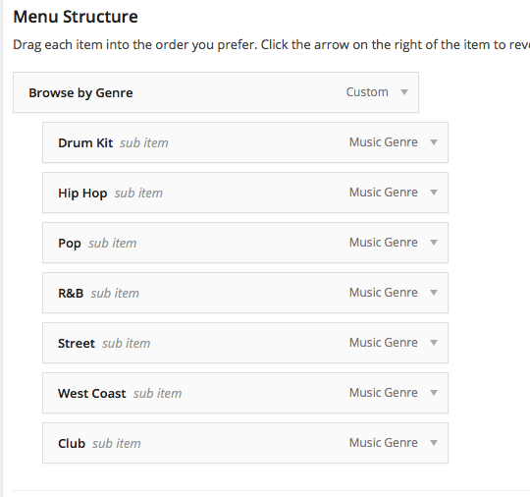Image resolution: width=530 pixels, height=497 pixels.
Task: Click the Custom type label on Browse by Genre
Action: tap(367, 92)
